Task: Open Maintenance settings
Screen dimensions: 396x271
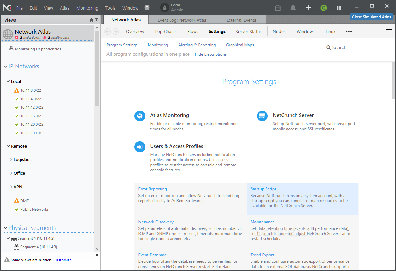Action: pyautogui.click(x=262, y=222)
